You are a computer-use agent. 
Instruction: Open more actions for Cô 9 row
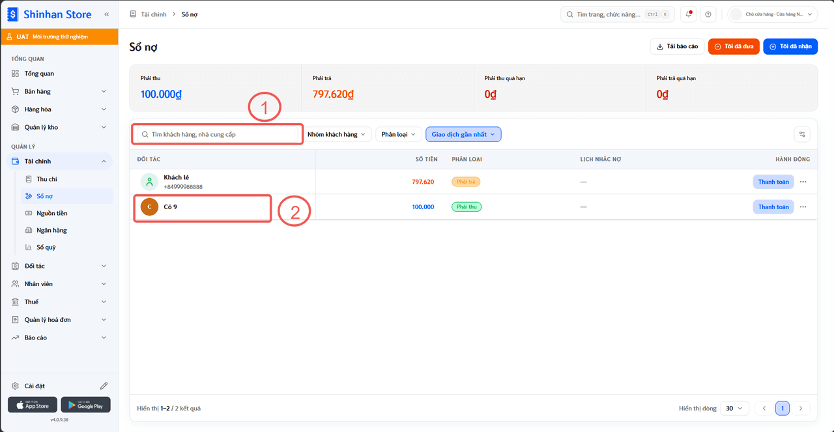[803, 207]
